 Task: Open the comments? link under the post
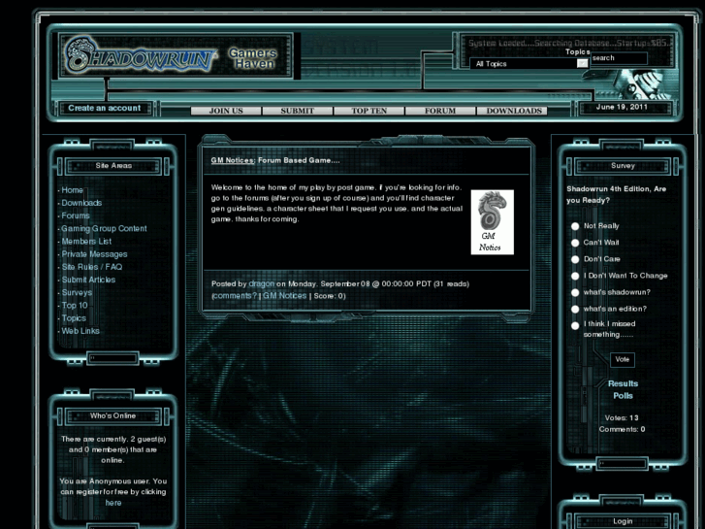235,296
